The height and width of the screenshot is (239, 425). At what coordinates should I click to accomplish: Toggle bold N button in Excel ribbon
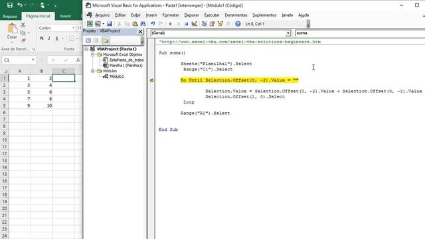42,39
